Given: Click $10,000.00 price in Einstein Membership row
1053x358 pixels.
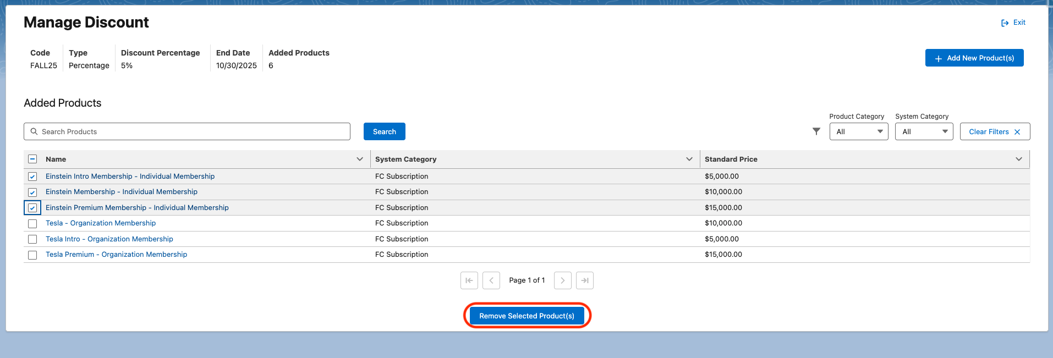Looking at the screenshot, I should click(723, 191).
